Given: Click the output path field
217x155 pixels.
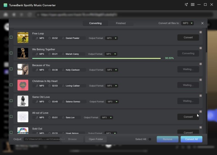Looking at the screenshot, I should pyautogui.click(x=42, y=139).
